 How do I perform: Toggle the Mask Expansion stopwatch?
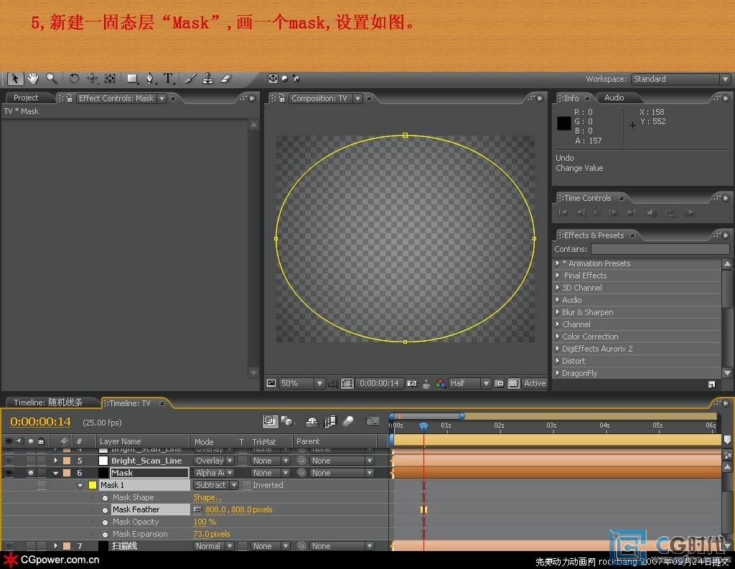pos(105,535)
